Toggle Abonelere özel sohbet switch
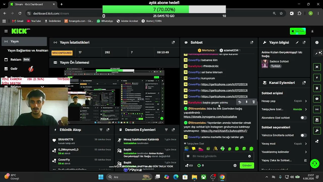323x182 pixels. [304, 118]
